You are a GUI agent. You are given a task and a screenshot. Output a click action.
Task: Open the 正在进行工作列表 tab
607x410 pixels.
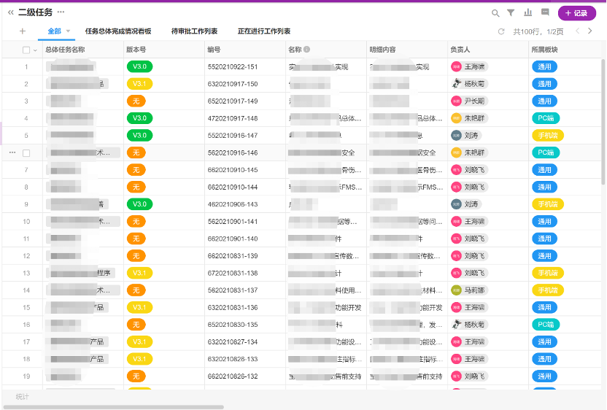click(x=264, y=31)
